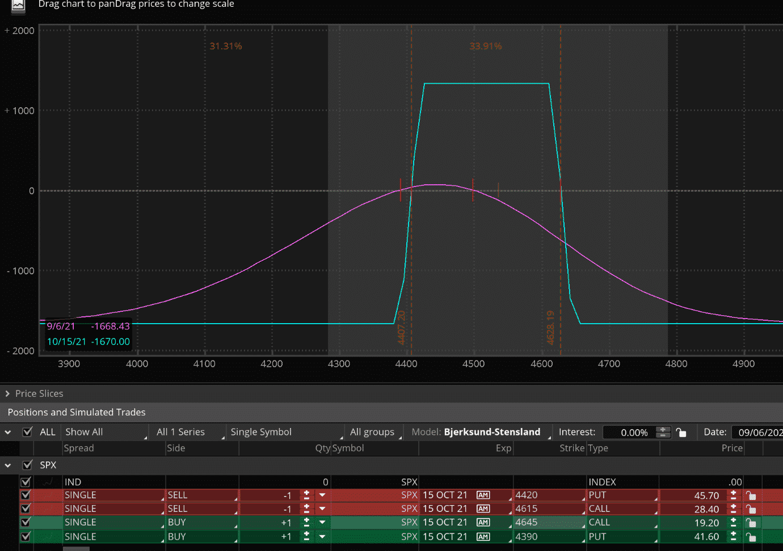Uncheck the BUY 4390 PUT row checkbox
The image size is (783, 551).
(26, 536)
